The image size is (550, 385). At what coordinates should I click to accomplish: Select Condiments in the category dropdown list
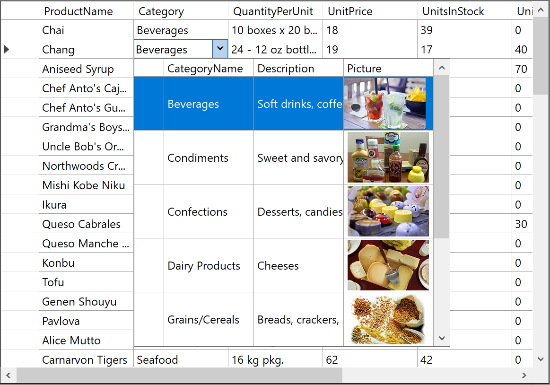pyautogui.click(x=198, y=157)
